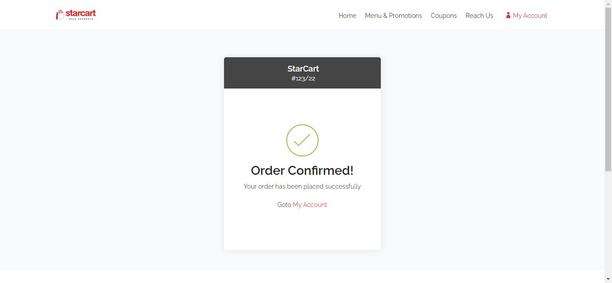Click the scrollbar up arrow
This screenshot has height=283, width=612.
click(x=608, y=3)
